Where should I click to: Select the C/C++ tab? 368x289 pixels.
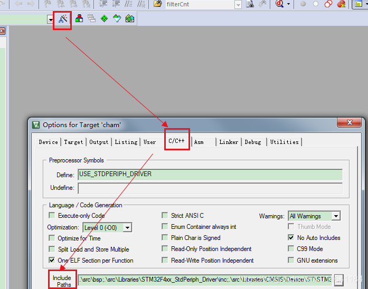[x=177, y=141]
